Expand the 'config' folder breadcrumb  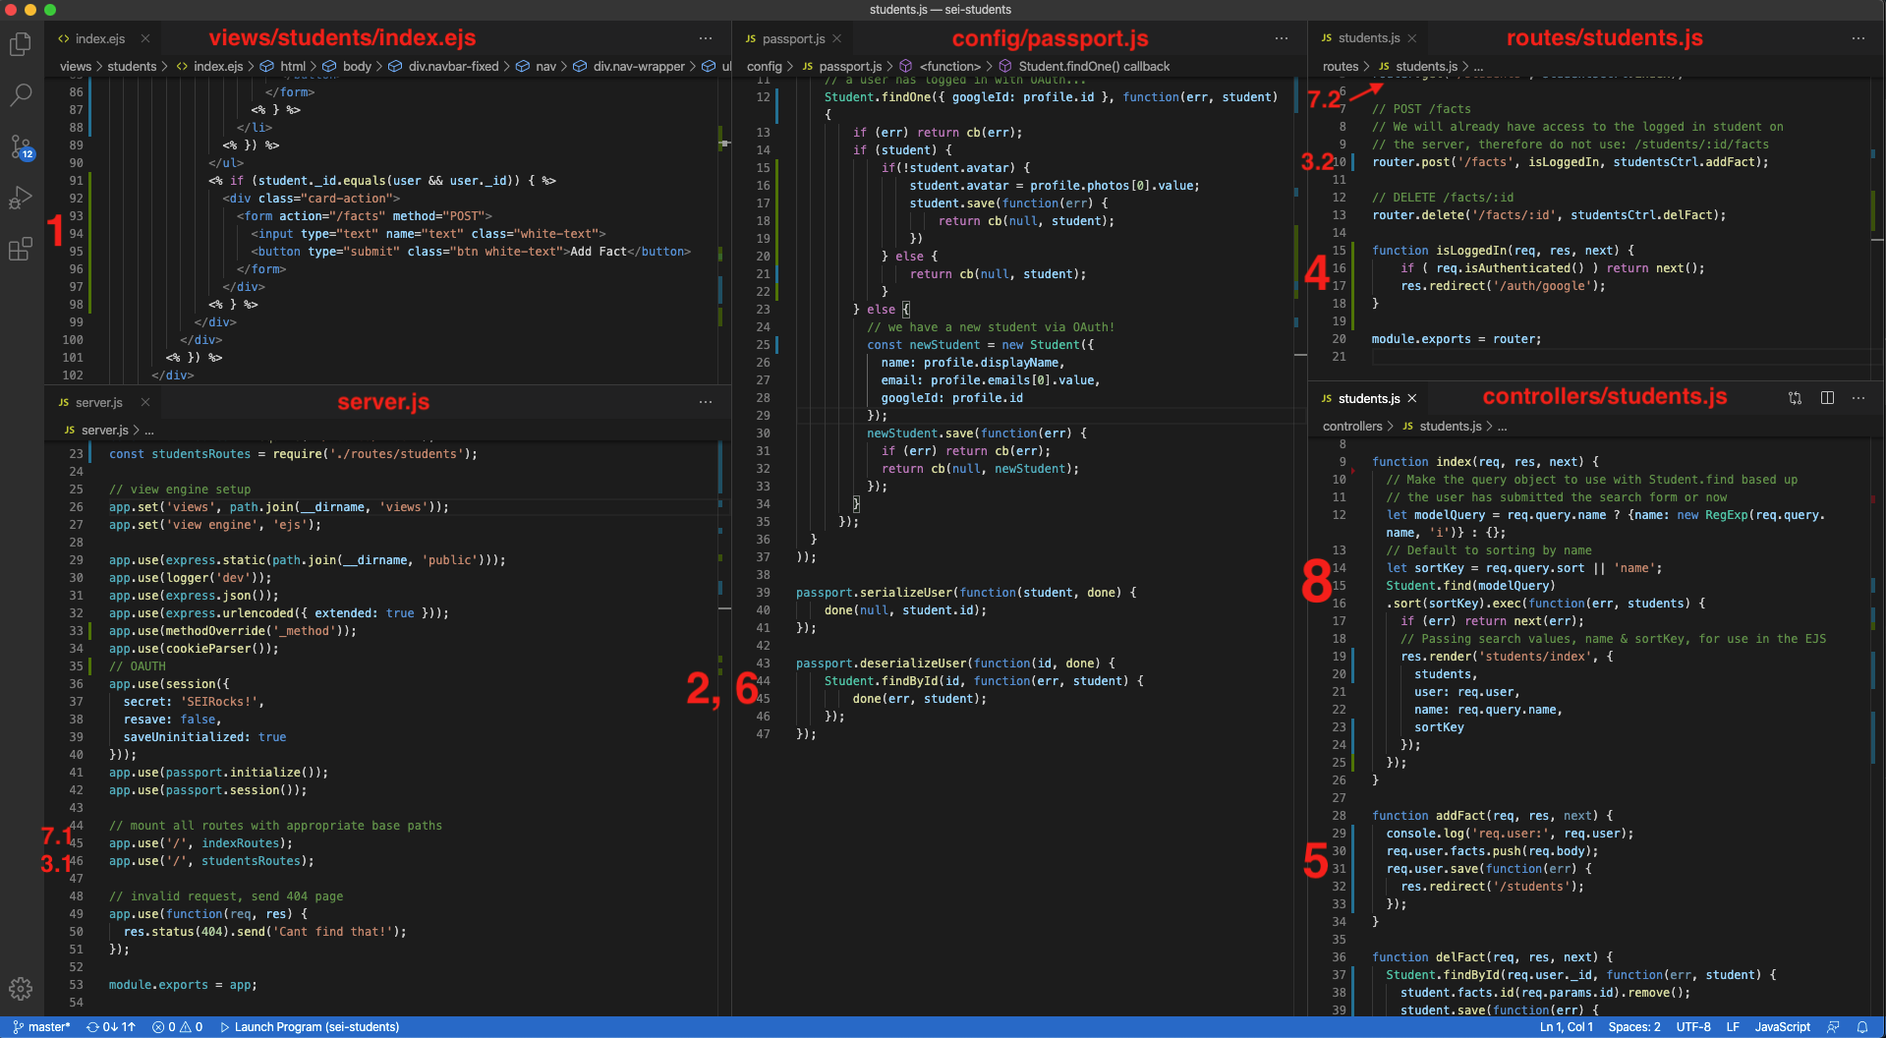pyautogui.click(x=764, y=67)
